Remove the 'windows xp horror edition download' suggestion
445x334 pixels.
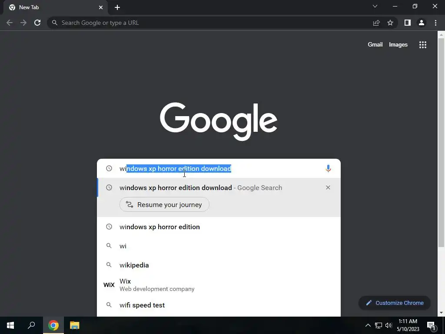pyautogui.click(x=328, y=187)
